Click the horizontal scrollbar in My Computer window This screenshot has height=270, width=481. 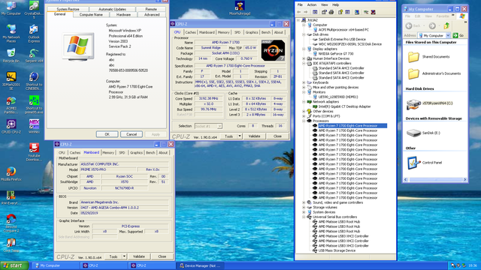[435, 180]
